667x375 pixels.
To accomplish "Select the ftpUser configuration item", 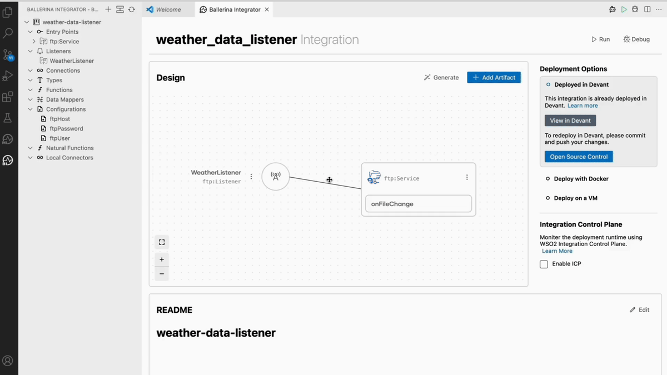I will click(x=59, y=138).
